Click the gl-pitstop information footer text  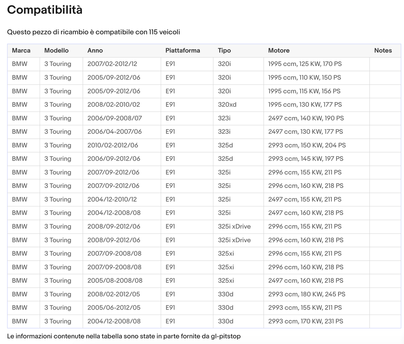124,336
